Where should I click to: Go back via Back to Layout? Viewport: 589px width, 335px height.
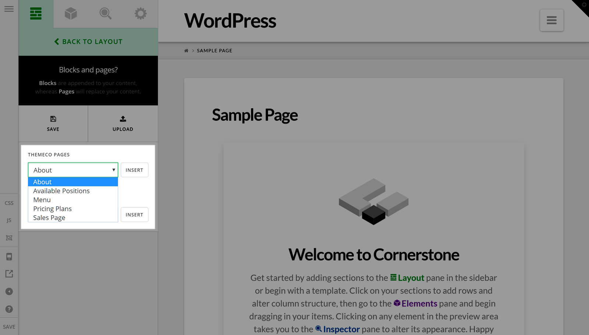[x=88, y=42]
